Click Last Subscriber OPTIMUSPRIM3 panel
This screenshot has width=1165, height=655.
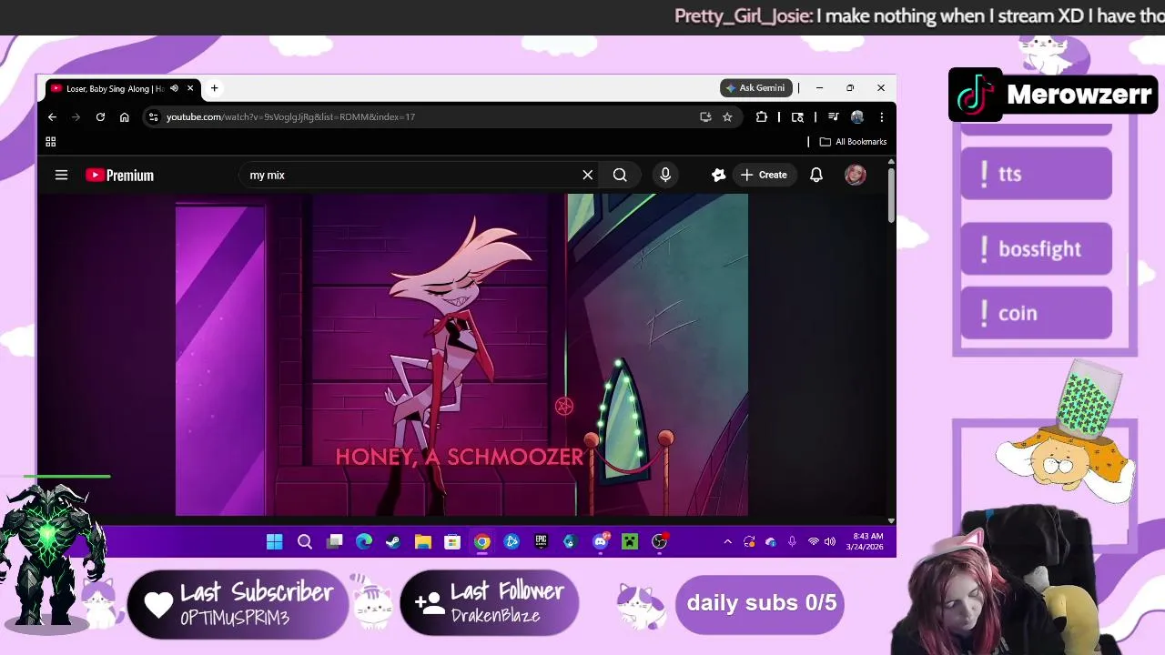[238, 604]
